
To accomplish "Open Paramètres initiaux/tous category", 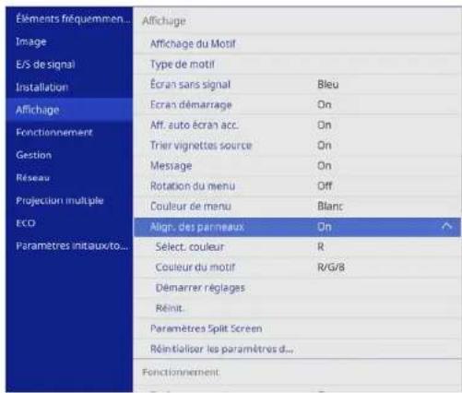I will pyautogui.click(x=72, y=246).
